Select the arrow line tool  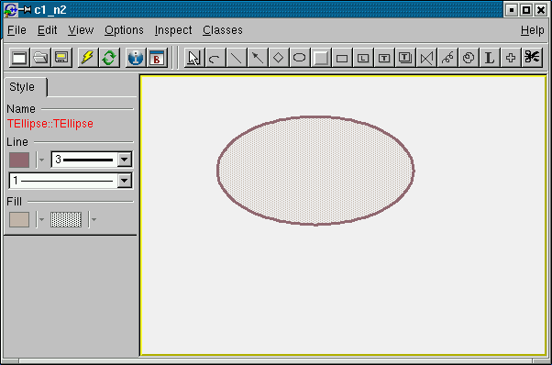(257, 58)
